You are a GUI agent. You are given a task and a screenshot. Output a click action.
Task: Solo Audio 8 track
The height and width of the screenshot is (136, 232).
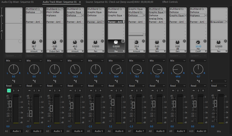[x=158, y=91]
